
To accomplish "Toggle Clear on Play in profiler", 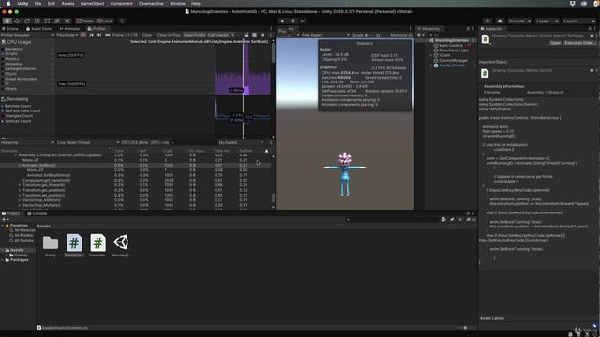I will 169,35.
